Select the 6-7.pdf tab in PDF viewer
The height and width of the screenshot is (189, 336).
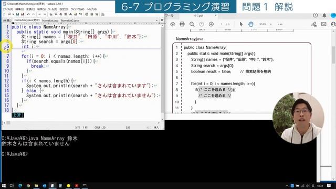click(198, 16)
